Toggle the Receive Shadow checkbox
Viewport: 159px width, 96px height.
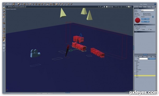click(144, 15)
